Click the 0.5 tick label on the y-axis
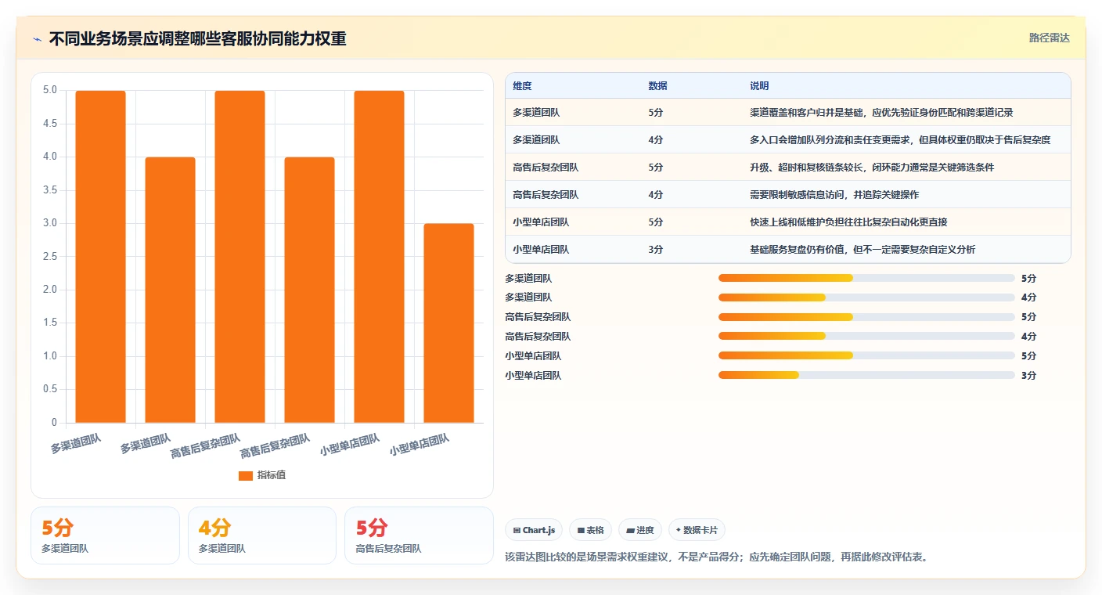 (x=49, y=390)
